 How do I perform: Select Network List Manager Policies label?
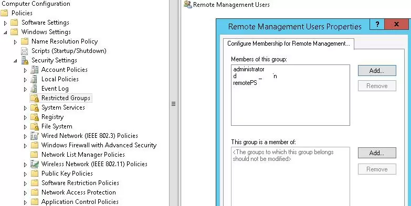(x=83, y=155)
